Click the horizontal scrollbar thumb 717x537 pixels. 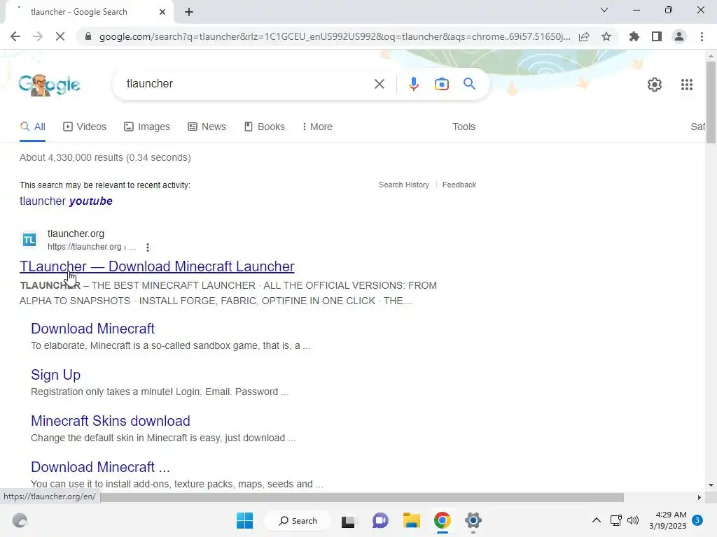coord(362,497)
